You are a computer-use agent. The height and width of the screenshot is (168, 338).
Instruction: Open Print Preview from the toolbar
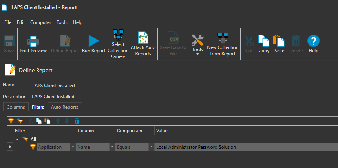[x=33, y=41]
